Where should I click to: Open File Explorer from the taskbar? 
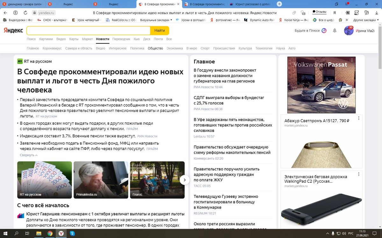pos(39,233)
